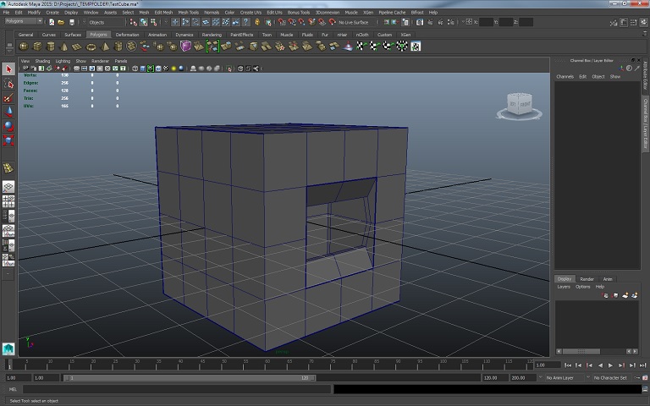This screenshot has width=650, height=406.
Task: Open the Objects selection mask dropdown
Action: (x=105, y=22)
